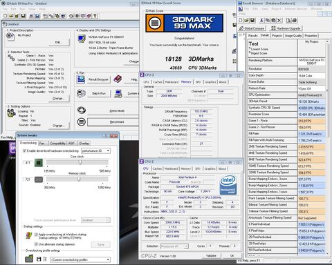
Task: Click the Batch Run button
Action: [99, 94]
